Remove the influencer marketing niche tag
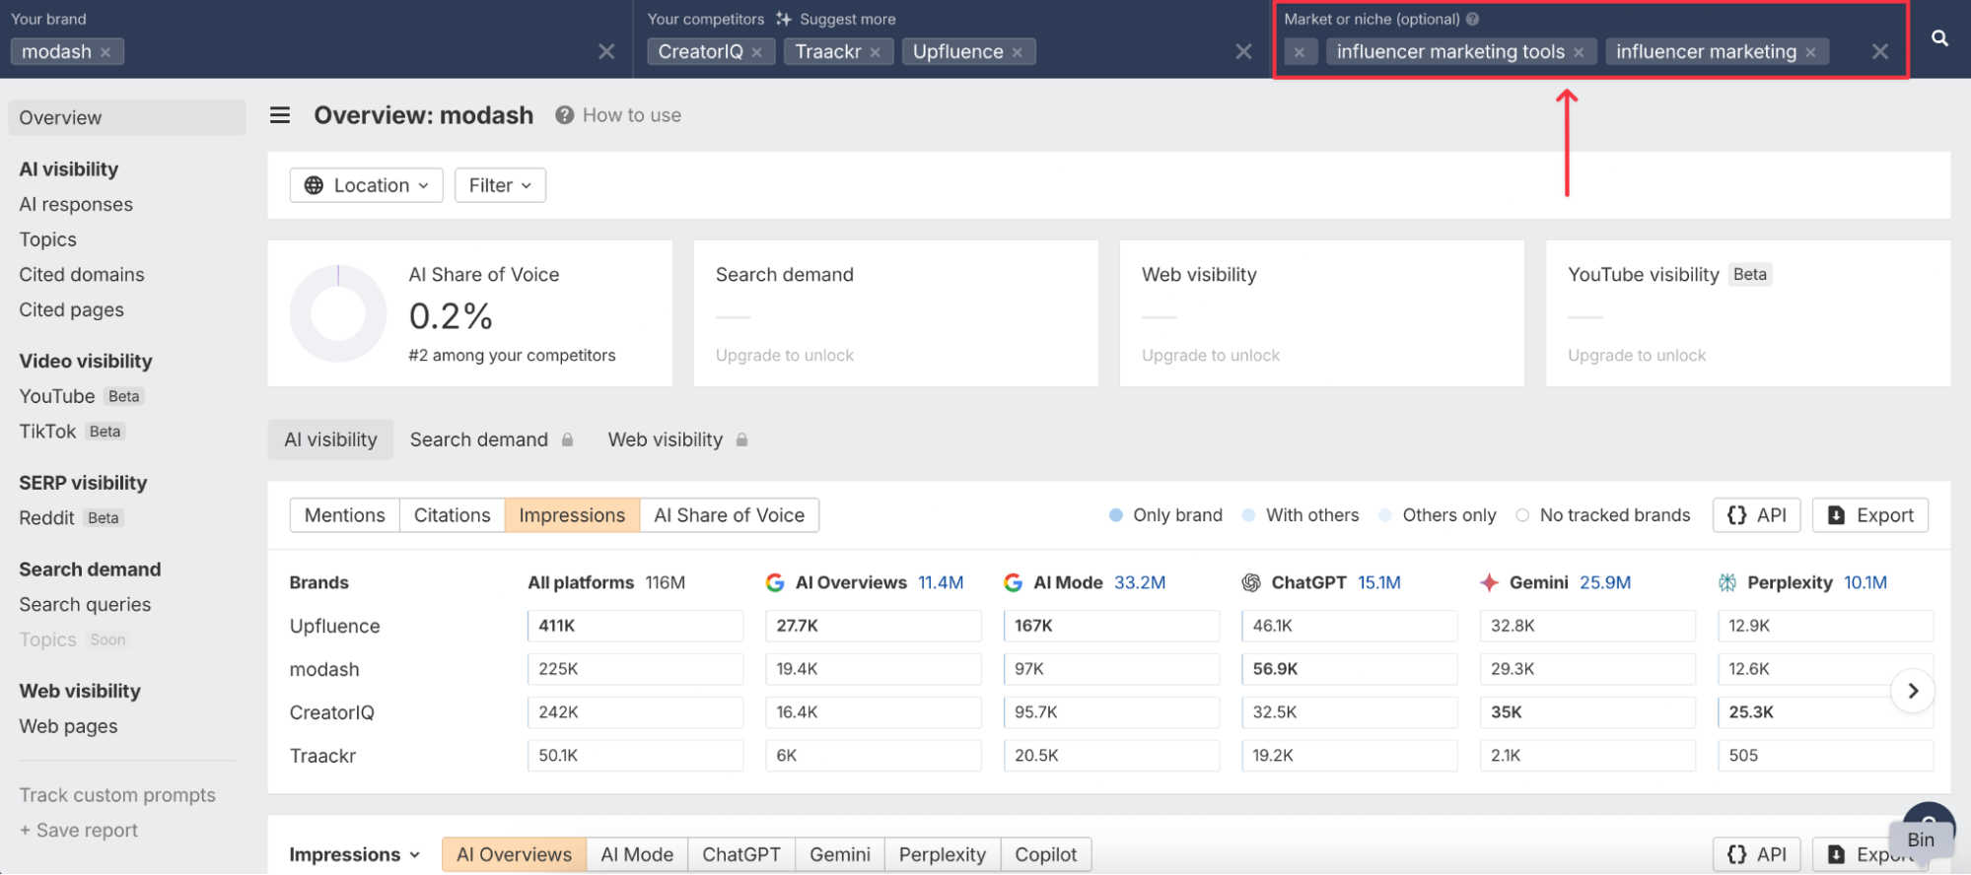Viewport: 1971px width, 875px height. (x=1811, y=52)
